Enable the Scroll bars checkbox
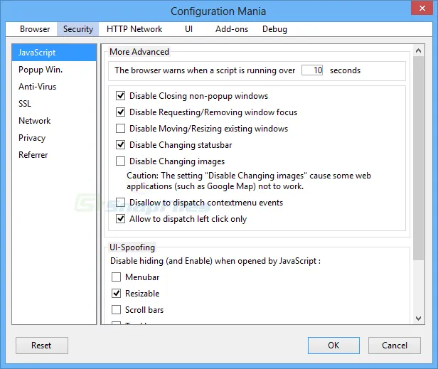The width and height of the screenshot is (438, 369). click(116, 310)
